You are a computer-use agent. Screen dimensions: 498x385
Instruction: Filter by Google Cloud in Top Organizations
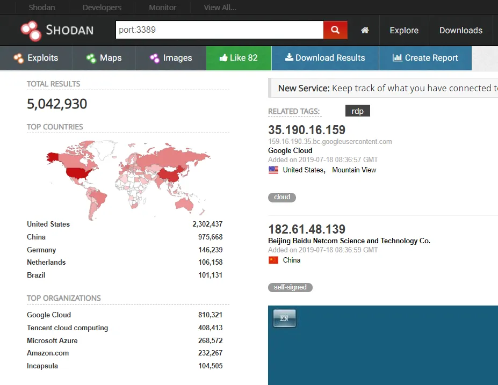pos(49,315)
